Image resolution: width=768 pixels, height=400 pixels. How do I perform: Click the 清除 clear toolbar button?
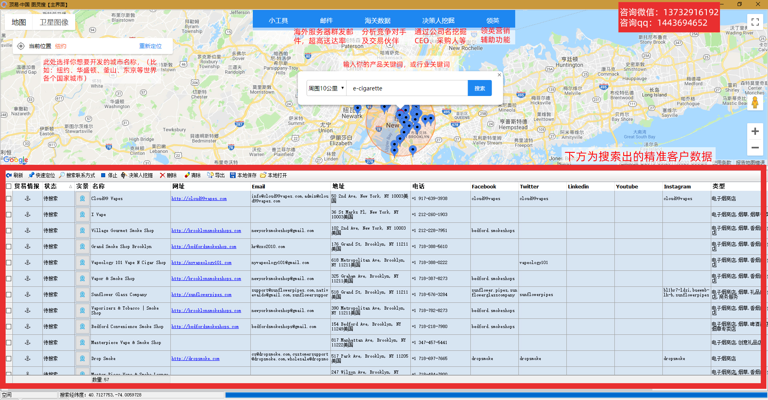point(192,175)
